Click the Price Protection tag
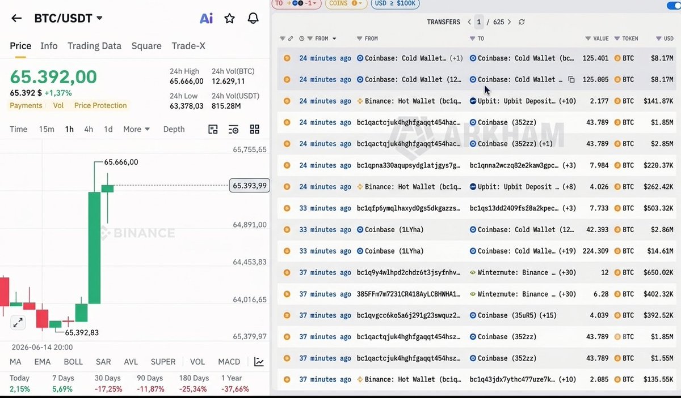The height and width of the screenshot is (398, 681). [x=100, y=105]
